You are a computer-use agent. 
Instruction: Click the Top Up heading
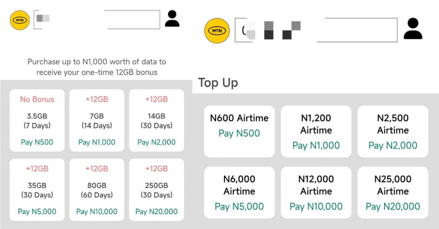(218, 83)
